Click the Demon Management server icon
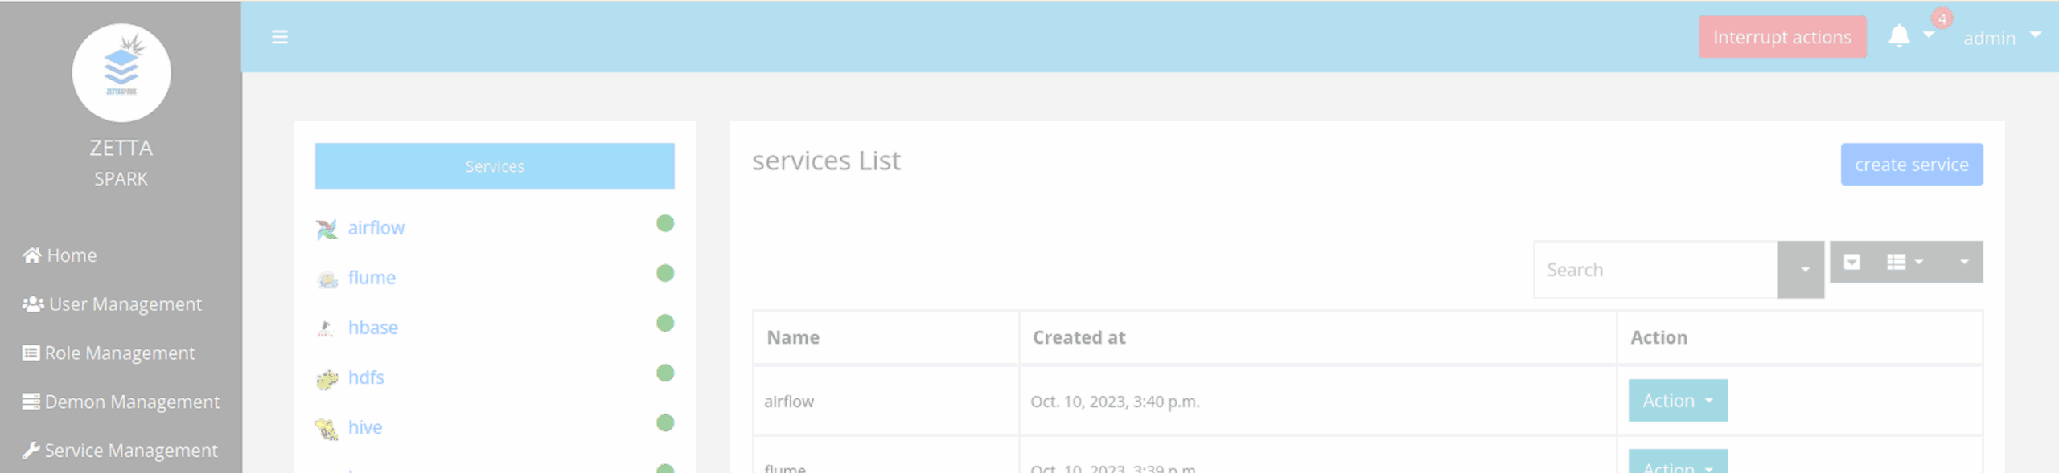 tap(31, 402)
